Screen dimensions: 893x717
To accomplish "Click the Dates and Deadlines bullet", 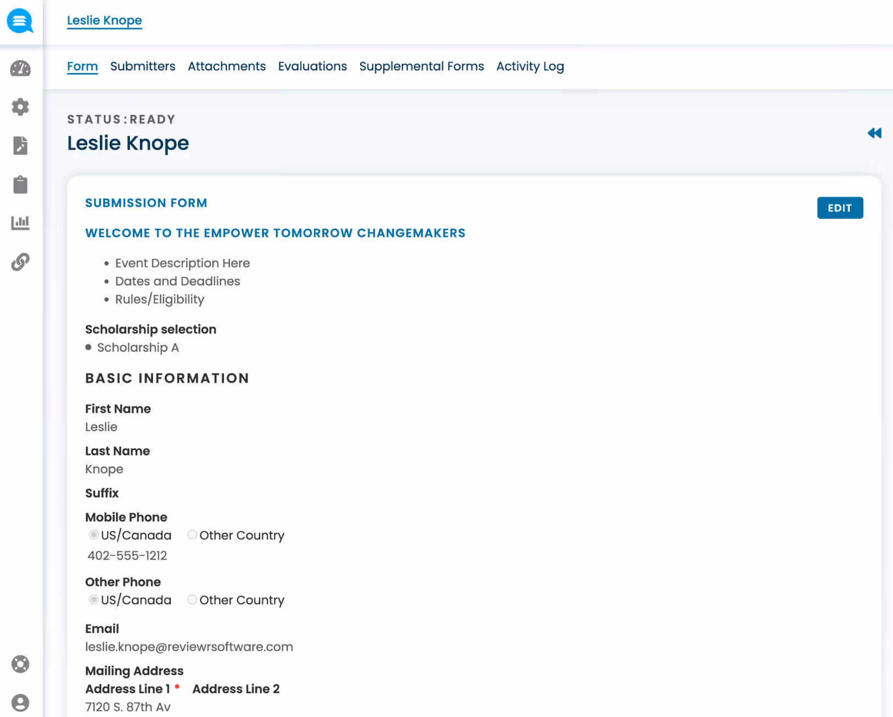I will [177, 281].
